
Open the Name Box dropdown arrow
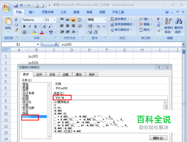tap(38, 44)
